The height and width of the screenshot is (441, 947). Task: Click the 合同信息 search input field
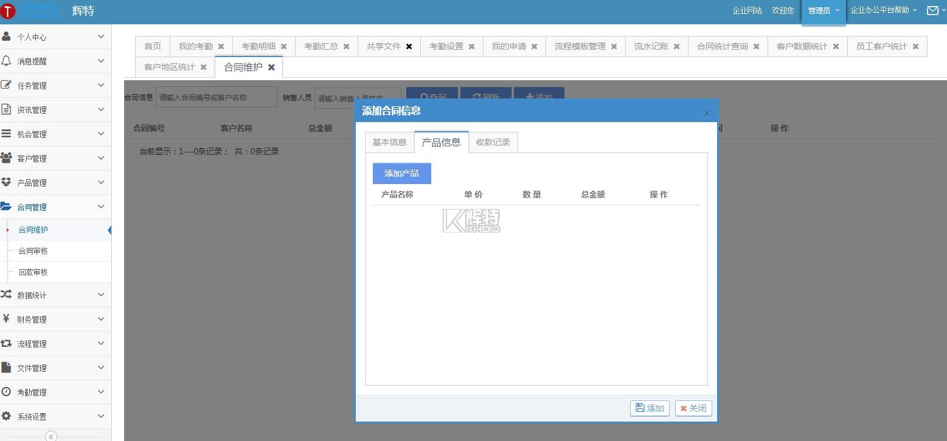coord(216,97)
